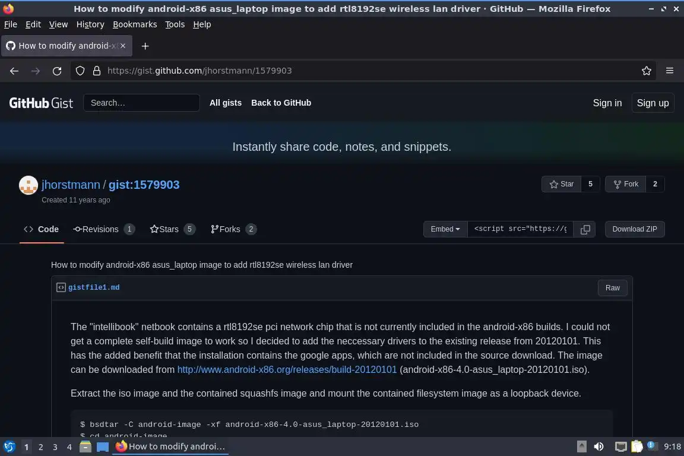The height and width of the screenshot is (456, 684).
Task: Click the GitHub Gist logo
Action: (41, 103)
